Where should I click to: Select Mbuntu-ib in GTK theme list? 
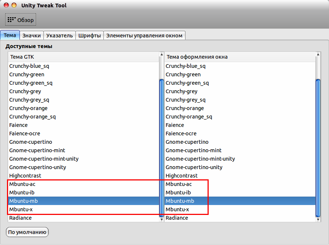83,193
